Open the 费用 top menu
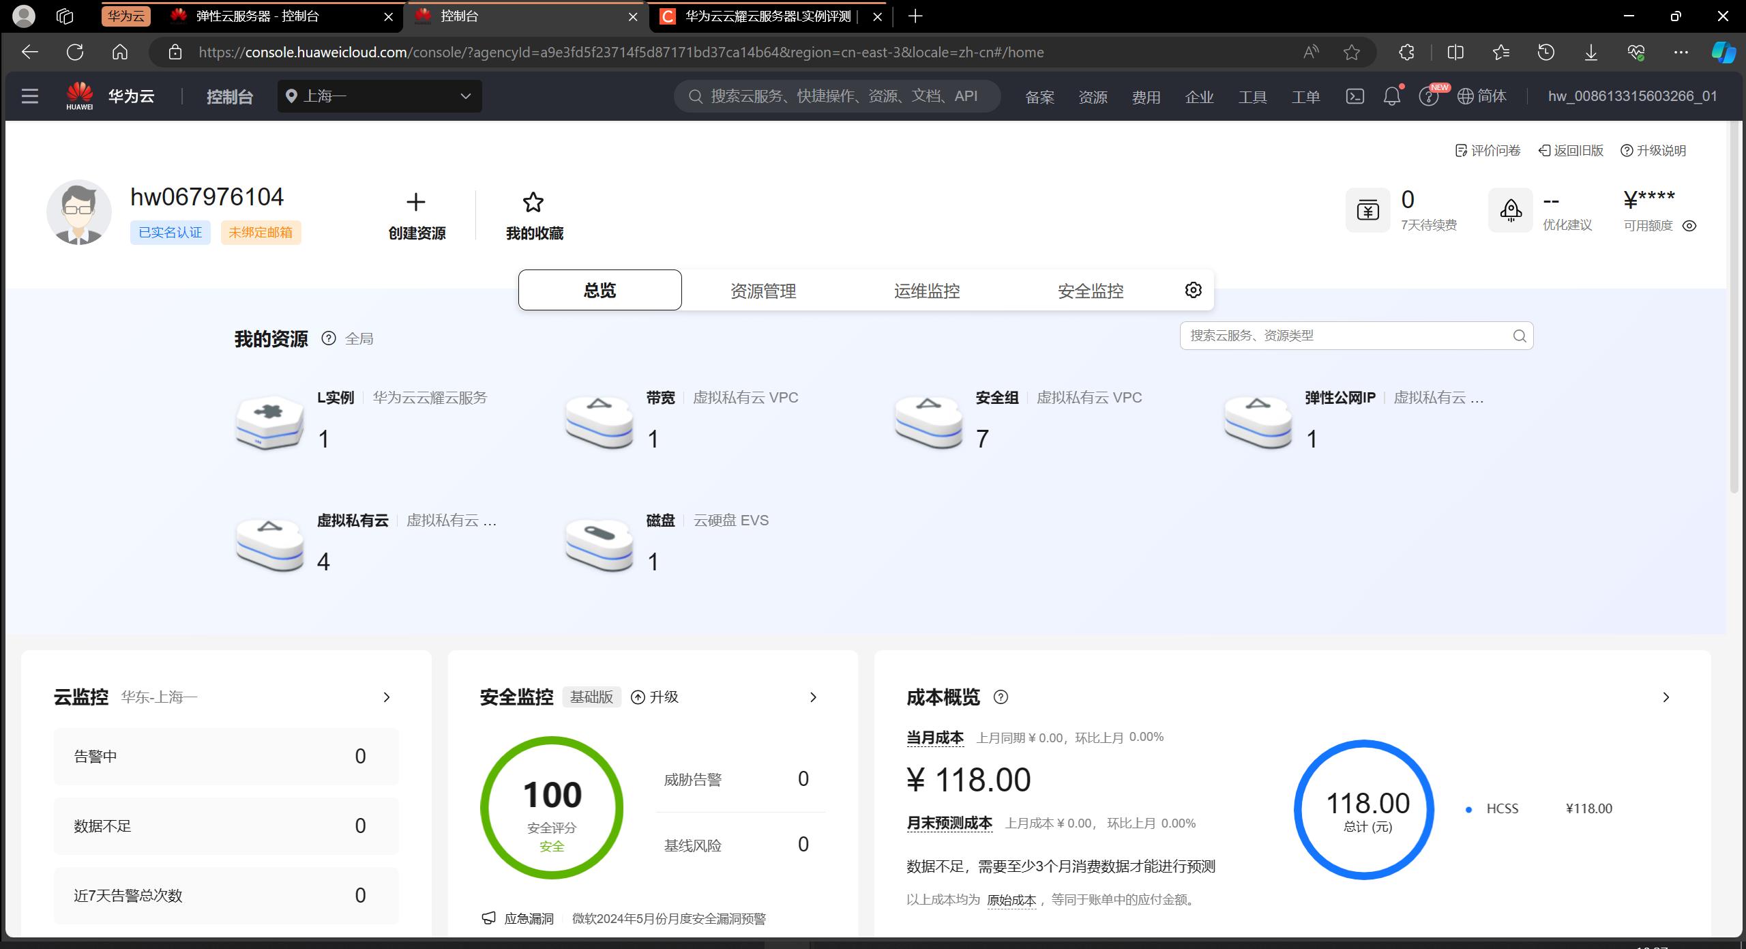The width and height of the screenshot is (1746, 949). pos(1146,97)
